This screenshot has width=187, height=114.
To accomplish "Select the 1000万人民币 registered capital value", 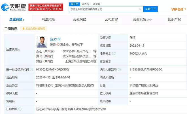I will click(x=138, y=53).
